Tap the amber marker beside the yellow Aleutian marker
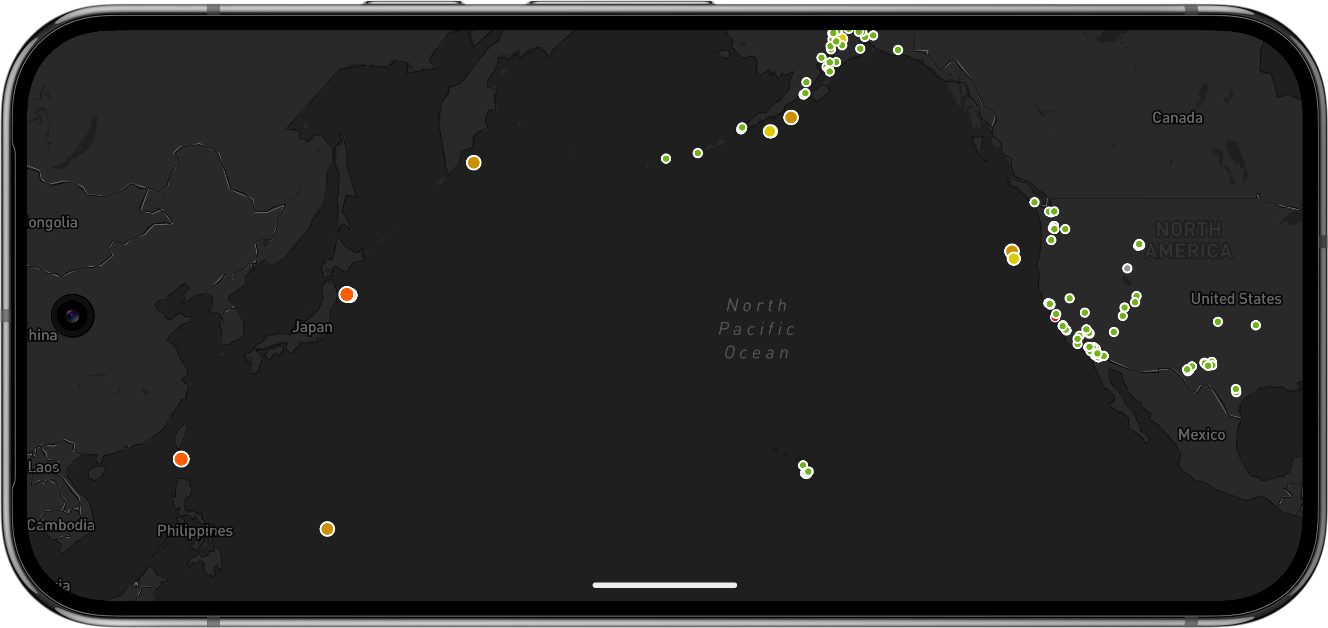The height and width of the screenshot is (628, 1328). click(x=791, y=117)
